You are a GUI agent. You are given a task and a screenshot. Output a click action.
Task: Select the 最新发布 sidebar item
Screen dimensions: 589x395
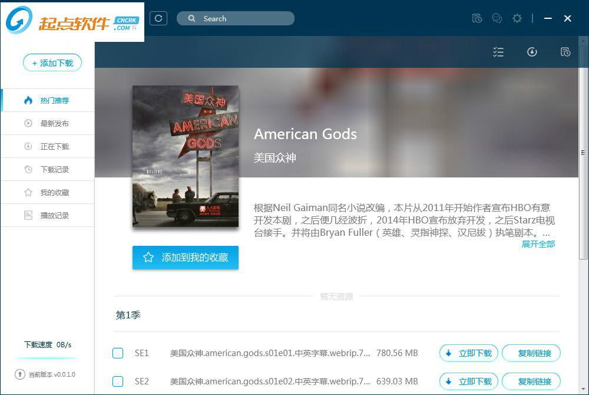[47, 123]
